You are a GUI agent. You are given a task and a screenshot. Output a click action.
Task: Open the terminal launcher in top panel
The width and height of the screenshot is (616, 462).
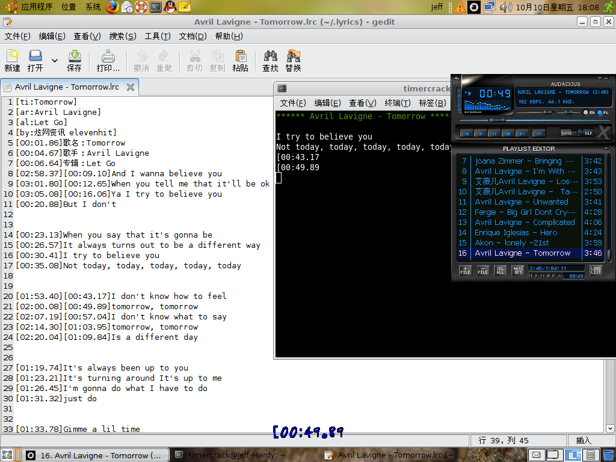(x=156, y=7)
